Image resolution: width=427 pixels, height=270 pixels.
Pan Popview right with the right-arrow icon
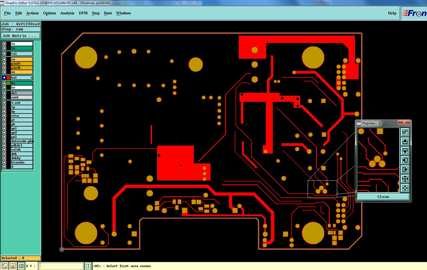(405, 169)
